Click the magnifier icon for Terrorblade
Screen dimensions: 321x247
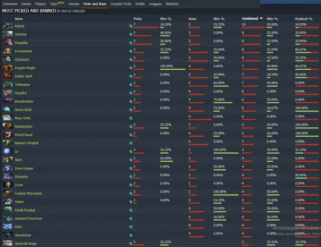pyautogui.click(x=131, y=235)
